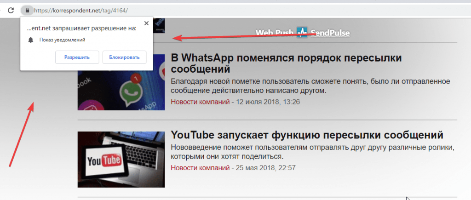Open site info via the padlock icon

[27, 11]
